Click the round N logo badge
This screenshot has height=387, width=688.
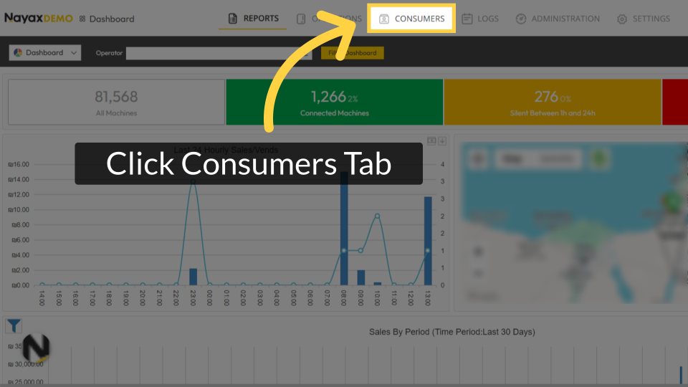(36, 348)
